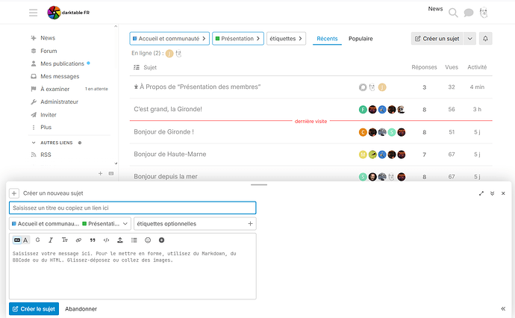This screenshot has height=318, width=515.
Task: Expand Plus in sidebar
Action: [46, 127]
